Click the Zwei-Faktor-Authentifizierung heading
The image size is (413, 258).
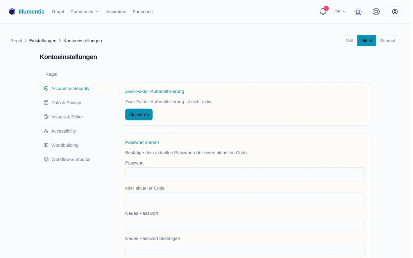(155, 91)
